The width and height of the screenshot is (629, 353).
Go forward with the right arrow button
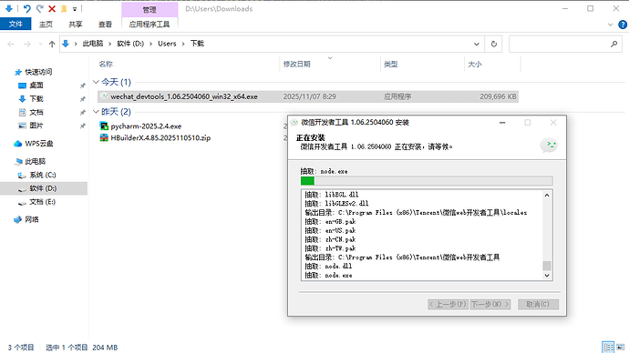coord(26,44)
